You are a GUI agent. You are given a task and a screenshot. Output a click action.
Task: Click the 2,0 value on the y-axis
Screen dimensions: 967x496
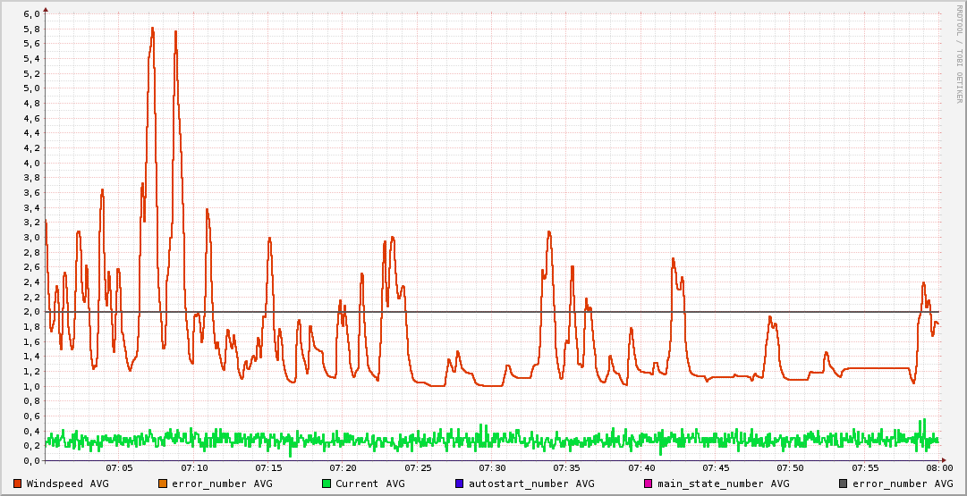point(31,312)
